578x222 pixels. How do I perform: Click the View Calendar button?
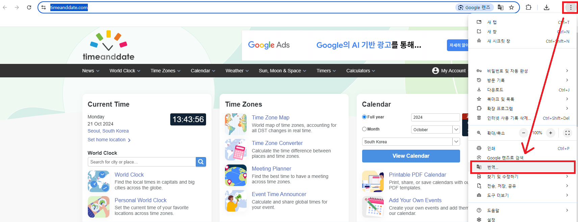pyautogui.click(x=411, y=156)
